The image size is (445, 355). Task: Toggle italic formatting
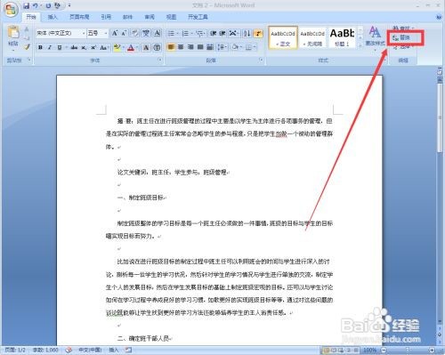[50, 47]
